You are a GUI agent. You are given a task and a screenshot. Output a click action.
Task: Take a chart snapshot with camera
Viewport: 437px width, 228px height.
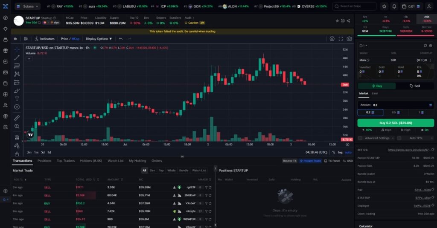349,39
